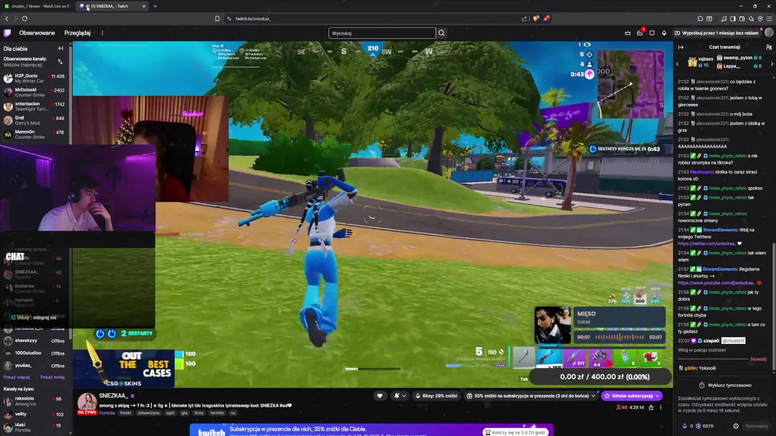Open 35% zniżki gift subscription dropdown
Viewport: 776px width, 436px height.
(x=531, y=396)
